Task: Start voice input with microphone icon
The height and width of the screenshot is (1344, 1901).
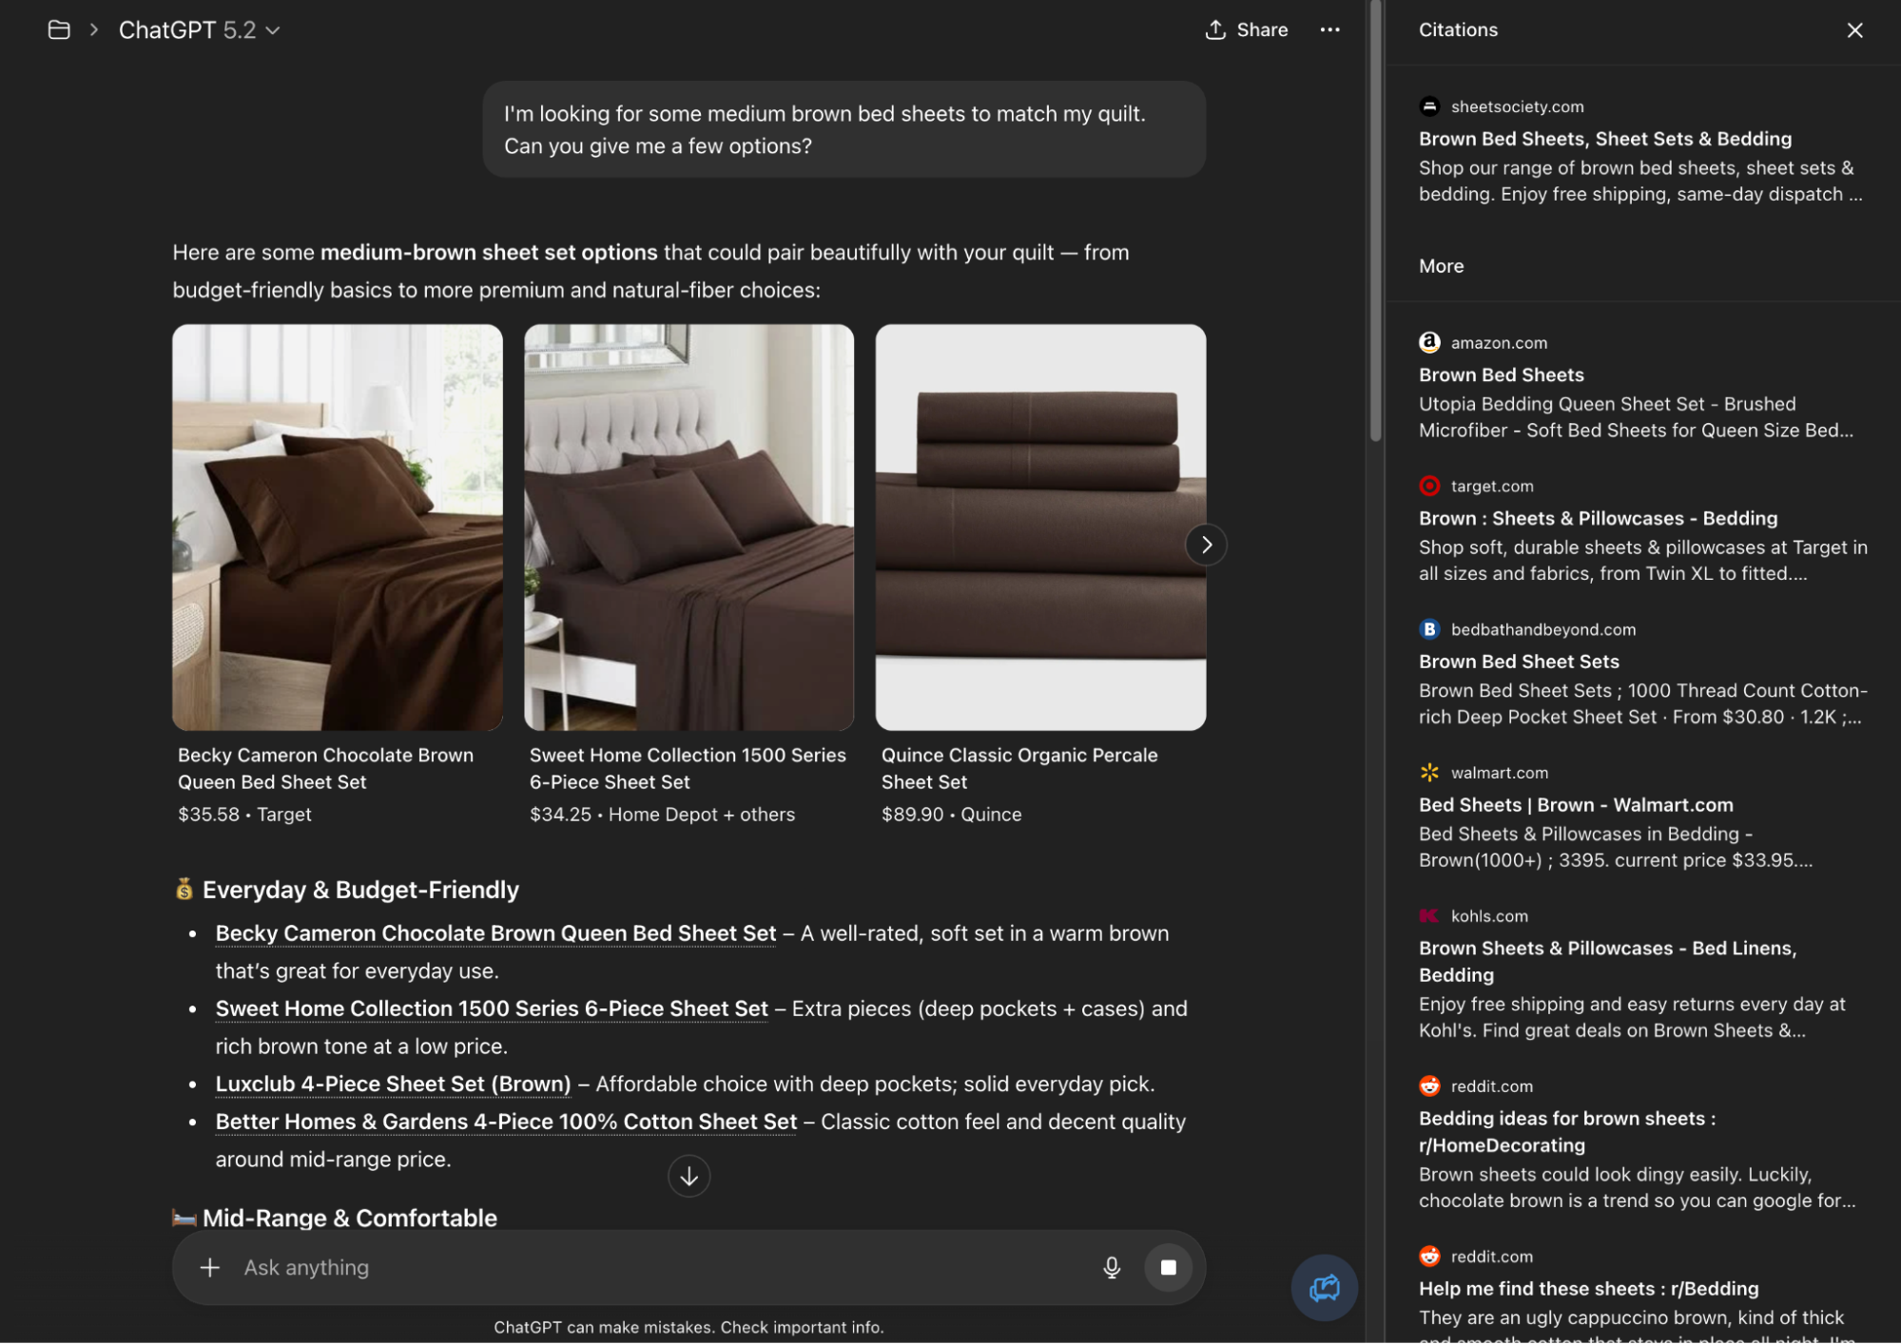Action: click(1111, 1267)
